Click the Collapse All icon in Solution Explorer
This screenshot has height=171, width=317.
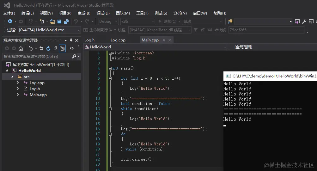(55, 48)
